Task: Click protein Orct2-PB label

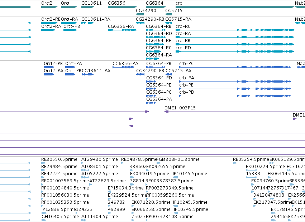Action: pyautogui.click(x=53, y=64)
